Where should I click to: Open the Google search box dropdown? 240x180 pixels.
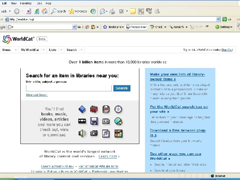click(x=74, y=27)
